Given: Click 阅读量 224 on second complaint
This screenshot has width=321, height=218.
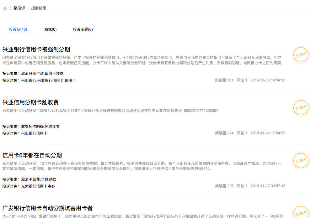Looking at the screenshot, I should click(x=224, y=133).
